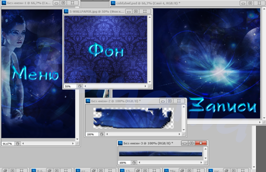The image size is (266, 172).
Task: Click the scroll-right arrow in the Без имени-3 window
Action: [x=201, y=162]
